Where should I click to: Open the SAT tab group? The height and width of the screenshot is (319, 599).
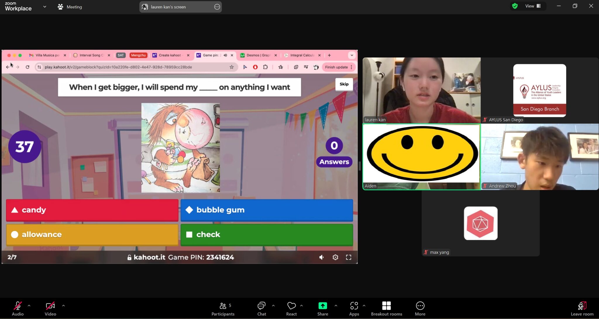click(x=121, y=55)
